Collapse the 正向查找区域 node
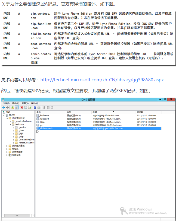The image size is (176, 221). coord(7,118)
